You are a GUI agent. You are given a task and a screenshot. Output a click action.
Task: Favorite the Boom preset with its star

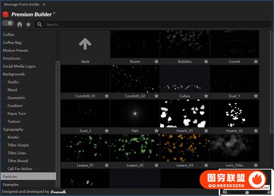156,62
